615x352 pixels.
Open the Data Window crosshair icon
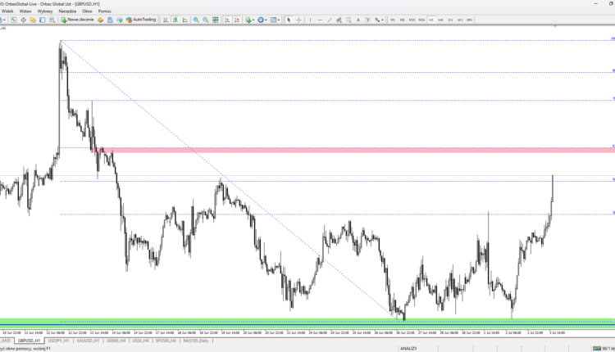(x=23, y=20)
